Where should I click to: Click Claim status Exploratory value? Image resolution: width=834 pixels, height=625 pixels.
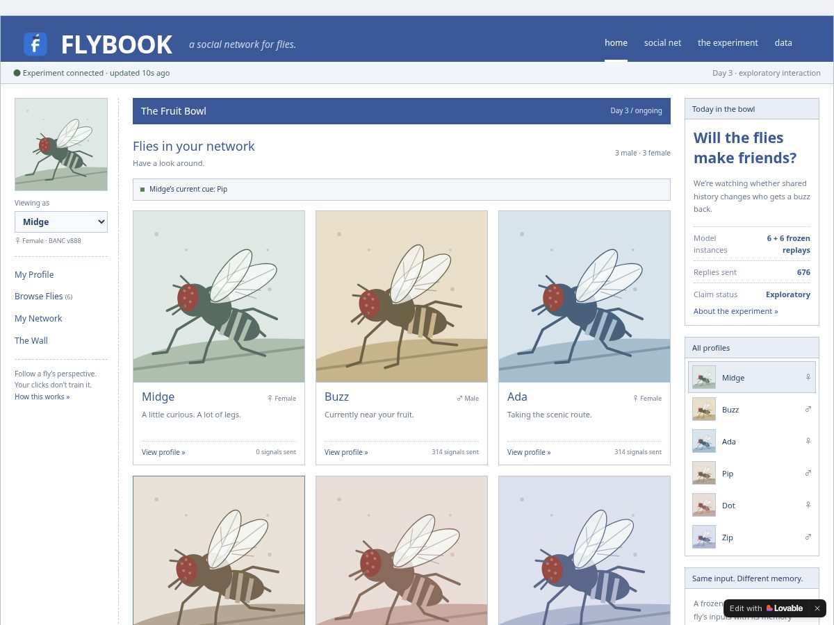(x=788, y=294)
